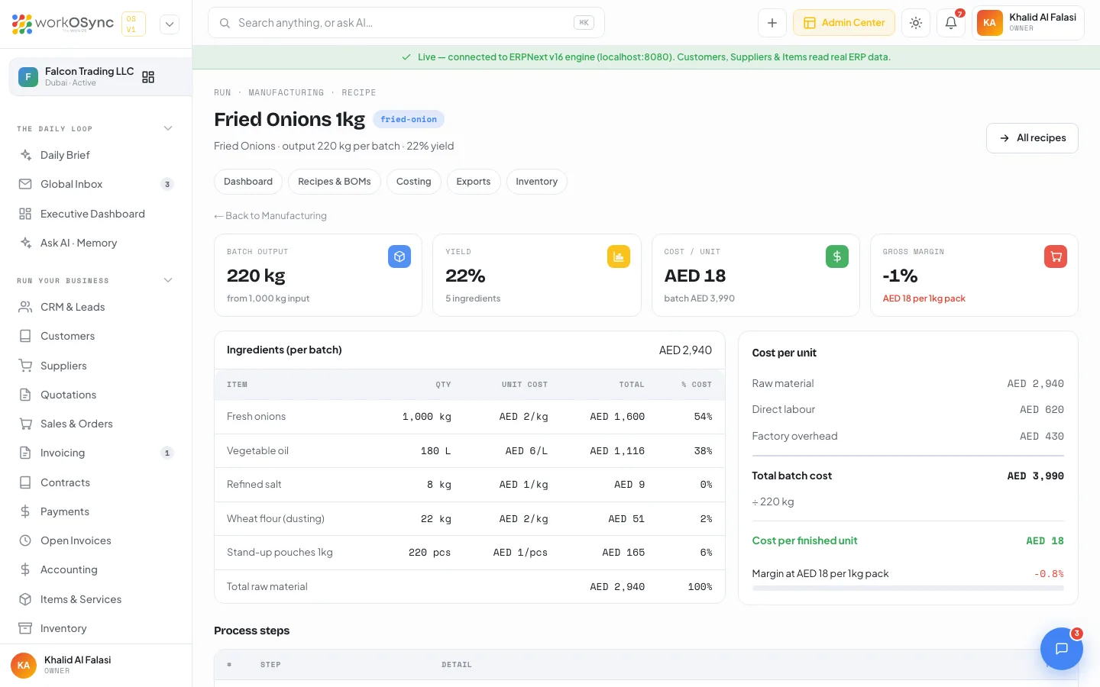Click the Cost per Unit dollar icon
1100x687 pixels.
point(837,256)
